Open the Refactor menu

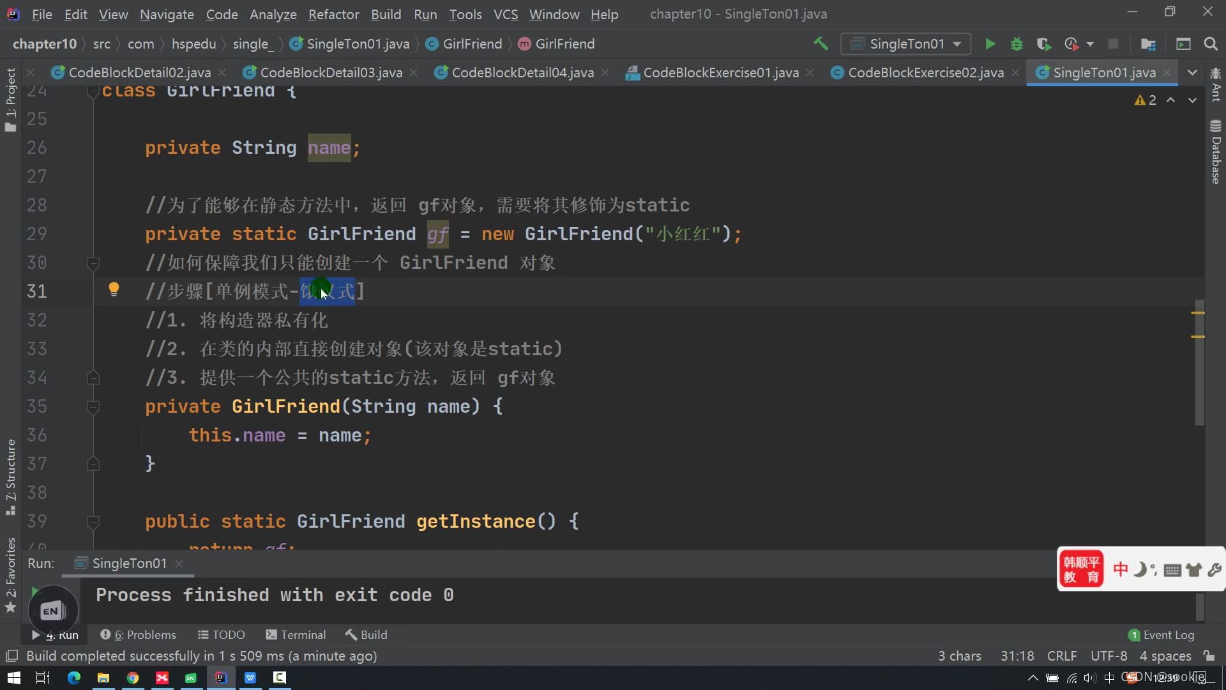[333, 14]
